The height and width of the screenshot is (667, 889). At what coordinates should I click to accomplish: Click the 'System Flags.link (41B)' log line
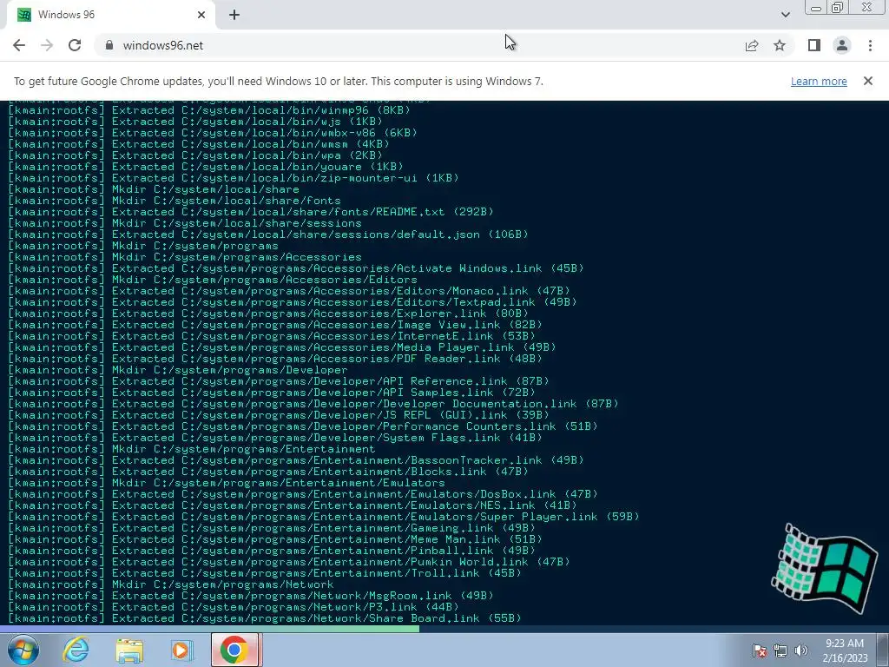tap(275, 438)
